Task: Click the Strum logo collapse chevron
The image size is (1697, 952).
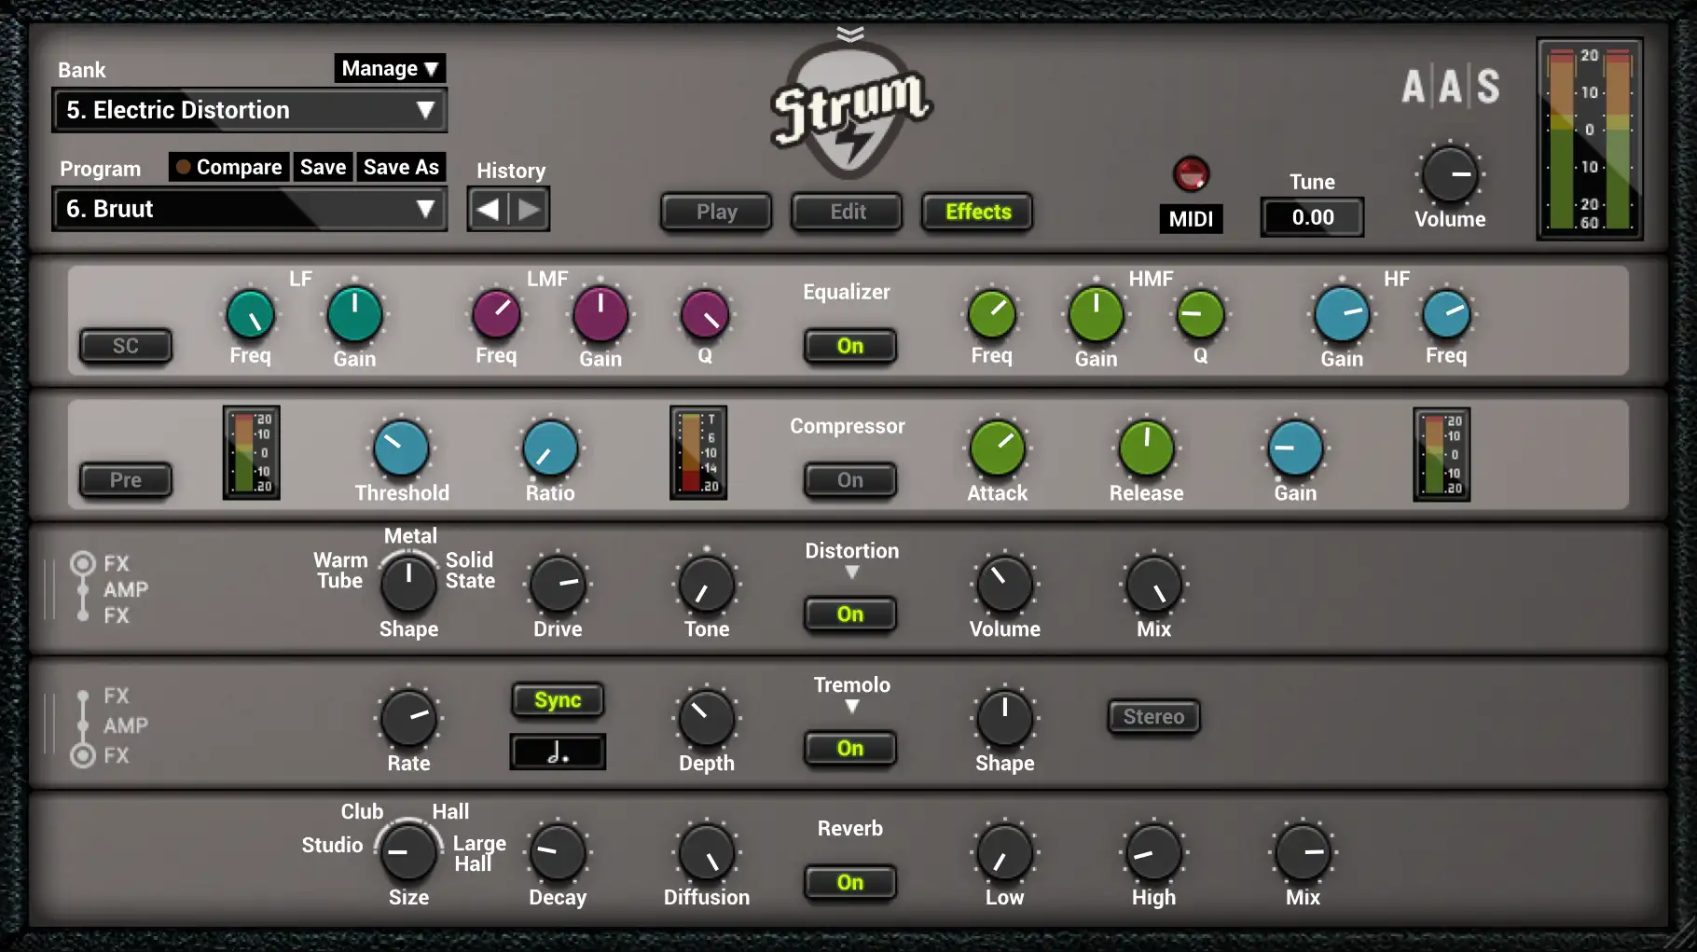Action: click(x=849, y=34)
